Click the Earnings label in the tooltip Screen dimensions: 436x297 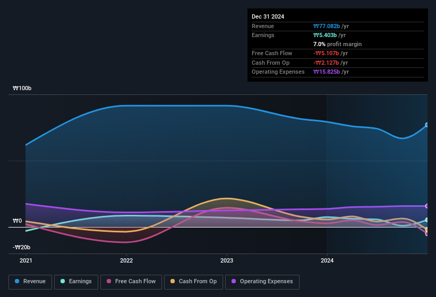tap(263, 35)
